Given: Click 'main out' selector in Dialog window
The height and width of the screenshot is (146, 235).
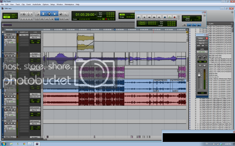Looking at the screenshot, I should click(x=202, y=41).
